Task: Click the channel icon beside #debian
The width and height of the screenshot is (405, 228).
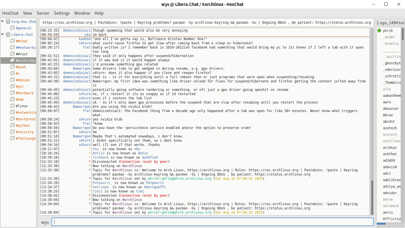Action: 12,80
